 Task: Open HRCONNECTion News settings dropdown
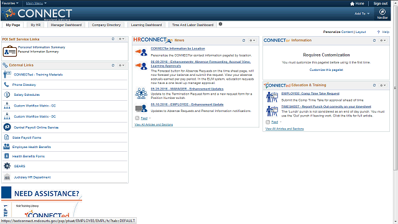[252, 40]
